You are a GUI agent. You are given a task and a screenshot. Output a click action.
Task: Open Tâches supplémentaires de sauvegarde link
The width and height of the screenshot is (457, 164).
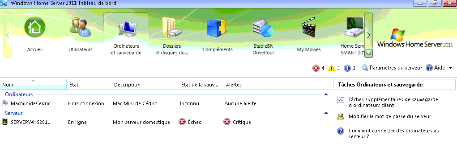pos(393,102)
